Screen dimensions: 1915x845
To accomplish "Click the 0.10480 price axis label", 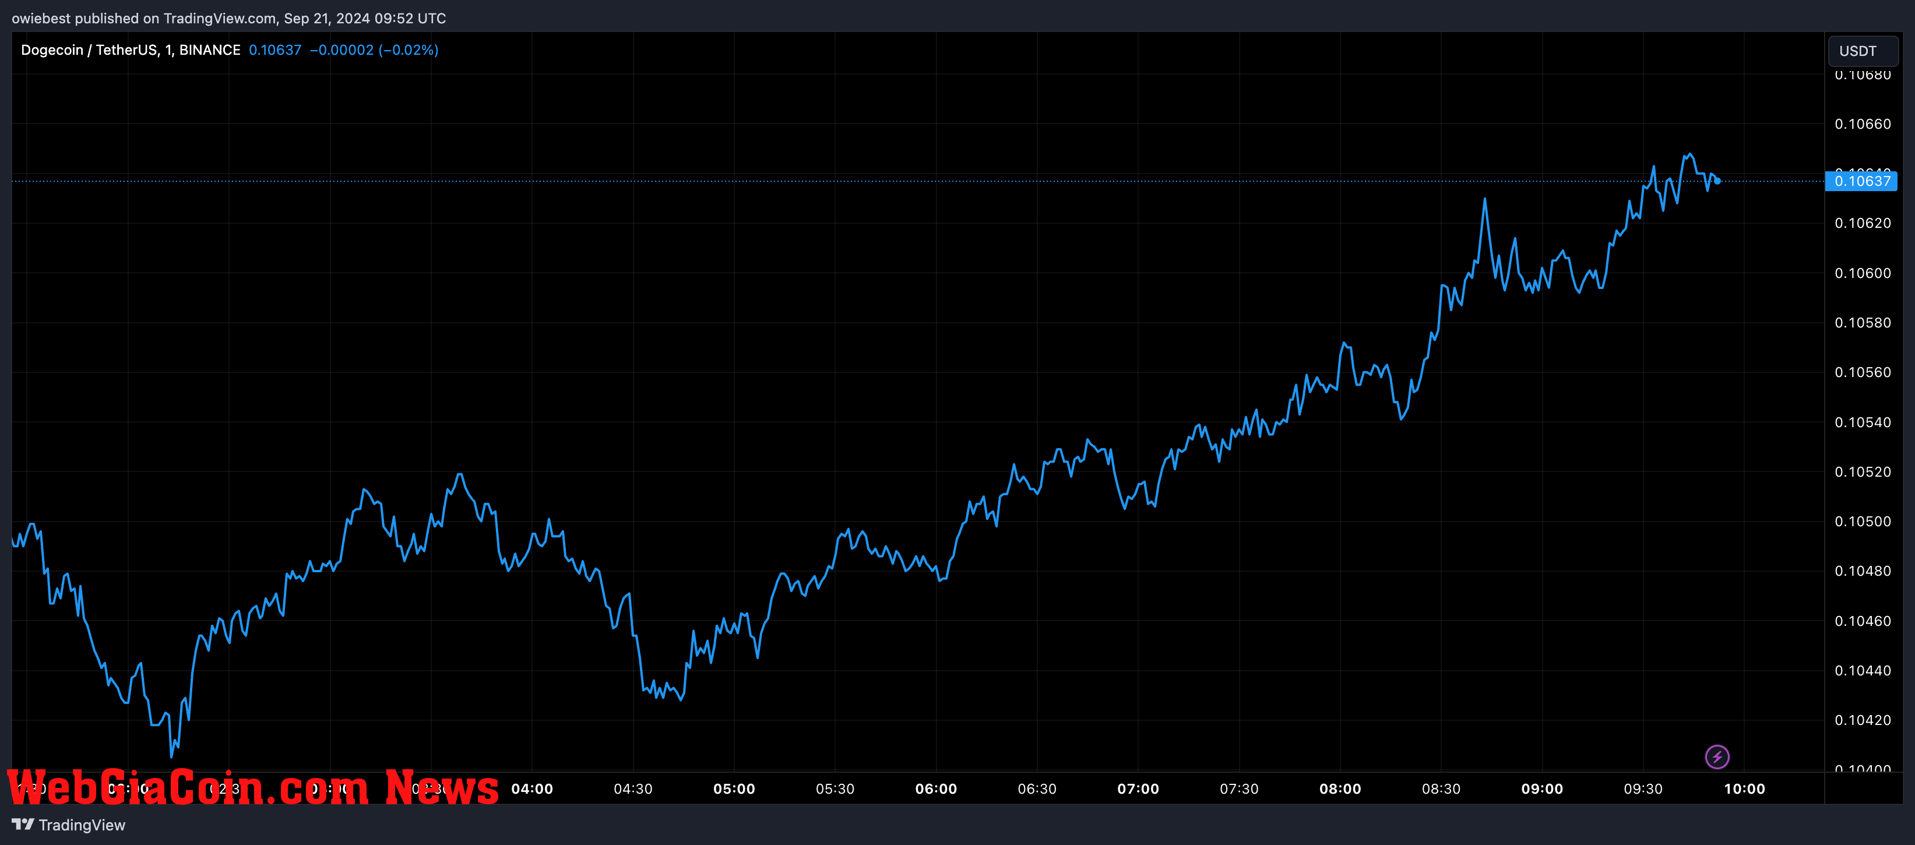I will click(x=1863, y=571).
